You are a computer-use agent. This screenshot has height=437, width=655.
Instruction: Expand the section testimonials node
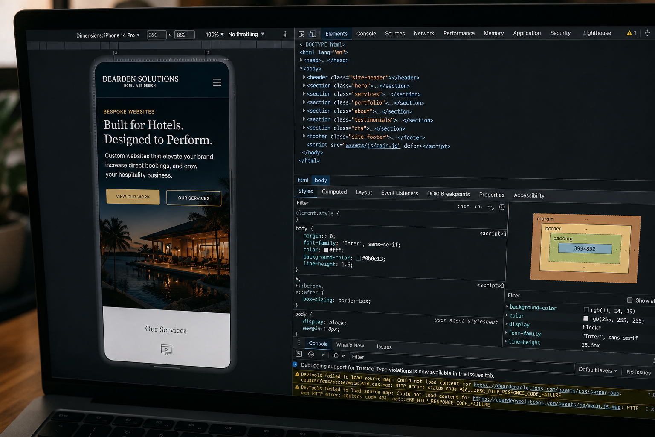pos(304,119)
